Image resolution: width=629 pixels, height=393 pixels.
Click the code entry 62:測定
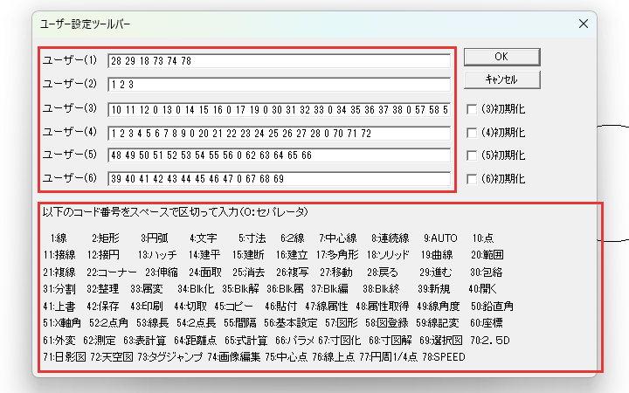click(x=99, y=341)
